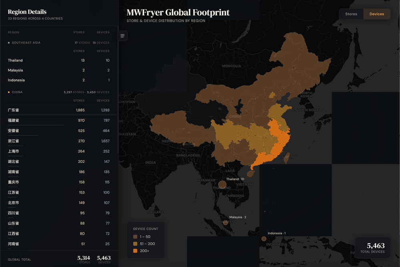Select the Thailand row in region list
Image resolution: width=400 pixels, height=267 pixels.
59,60
